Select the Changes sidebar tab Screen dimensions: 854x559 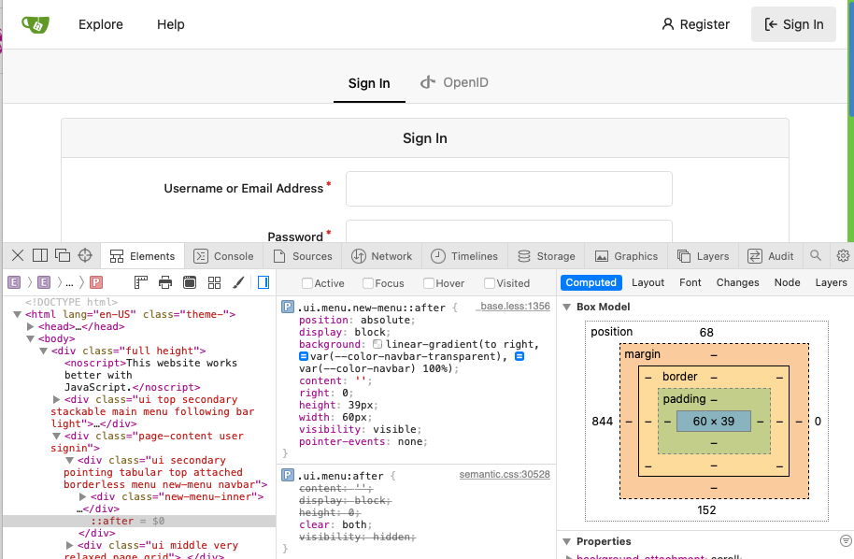(737, 282)
